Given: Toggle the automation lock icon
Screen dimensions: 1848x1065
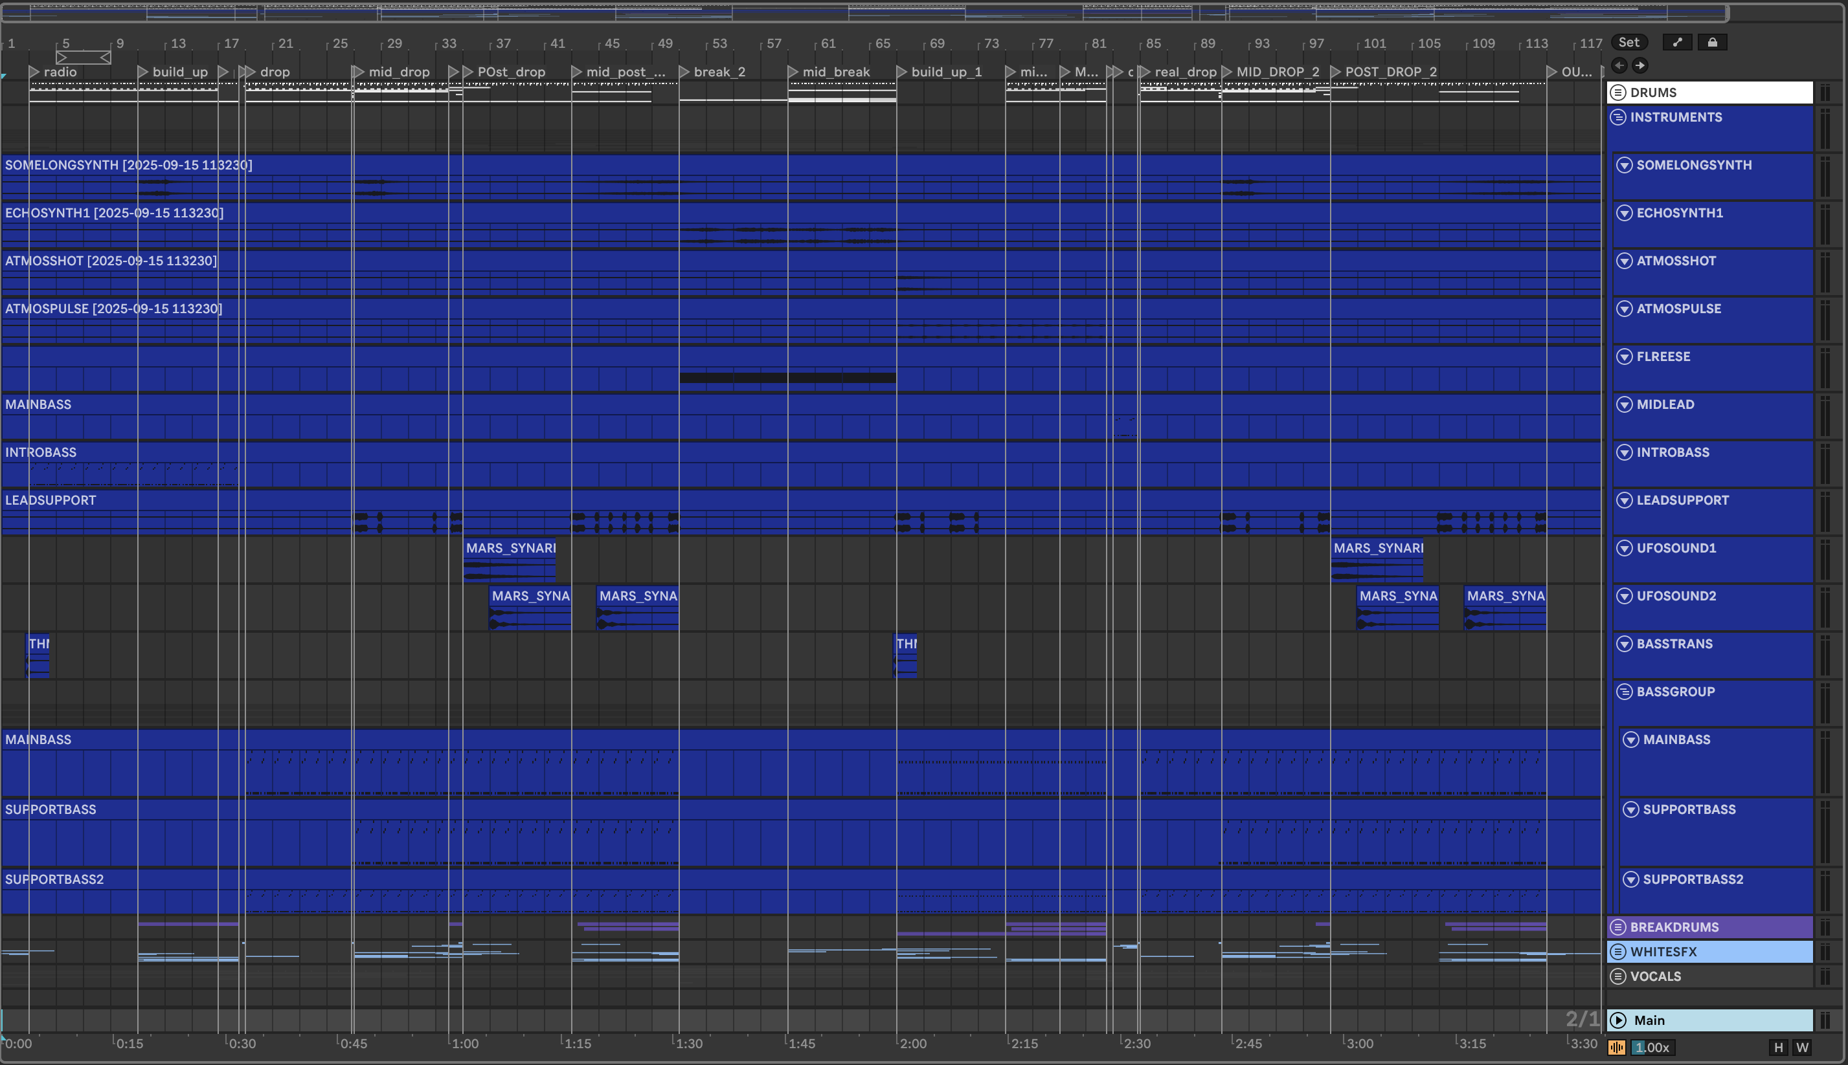Looking at the screenshot, I should tap(1712, 43).
